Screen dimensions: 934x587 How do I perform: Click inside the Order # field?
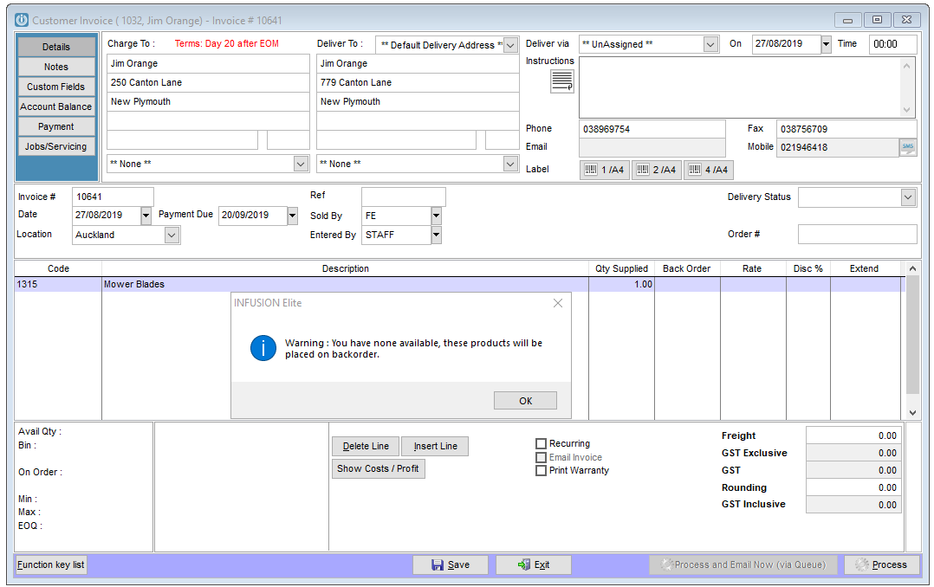coord(856,234)
